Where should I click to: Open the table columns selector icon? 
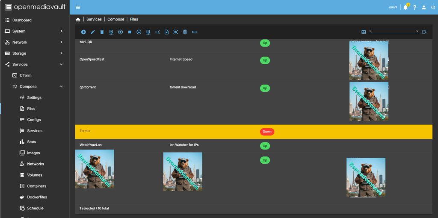coord(364,32)
